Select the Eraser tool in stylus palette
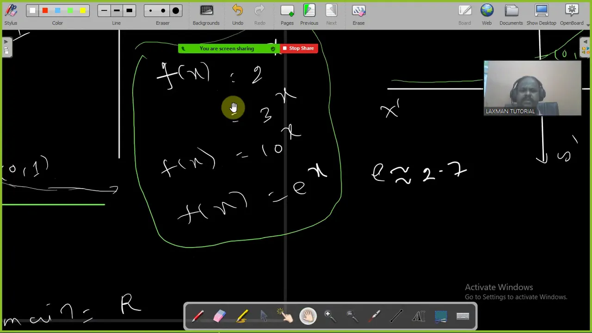This screenshot has width=592, height=333. [x=220, y=316]
